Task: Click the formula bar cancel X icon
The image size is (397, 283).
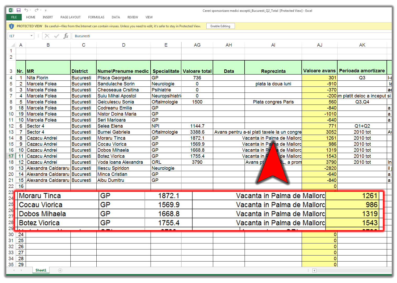Action: coord(47,36)
